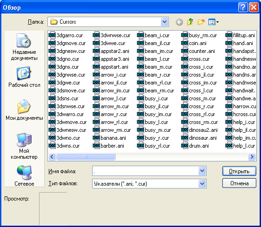Click the Открыть button

(x=239, y=171)
